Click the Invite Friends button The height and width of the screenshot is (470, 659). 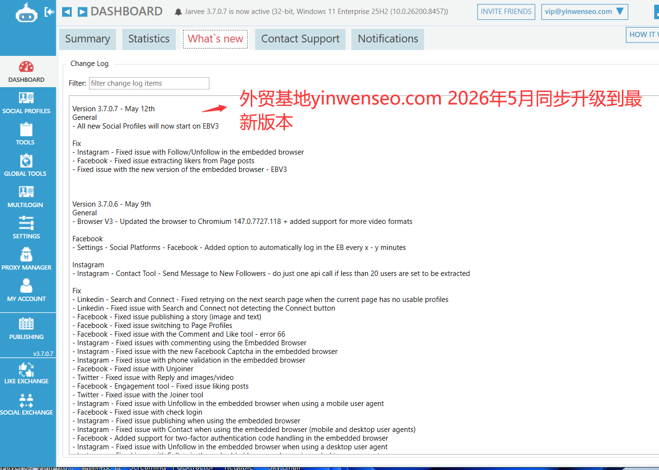pyautogui.click(x=506, y=12)
